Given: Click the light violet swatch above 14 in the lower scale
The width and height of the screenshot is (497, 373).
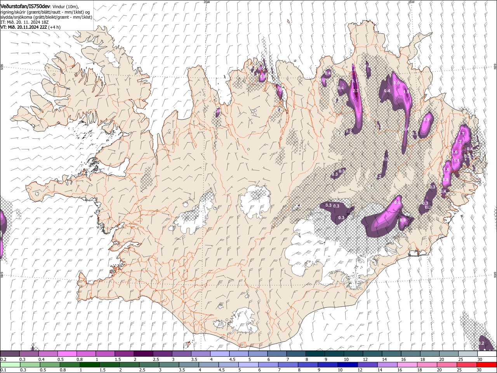Looking at the screenshot, I should [387, 364].
